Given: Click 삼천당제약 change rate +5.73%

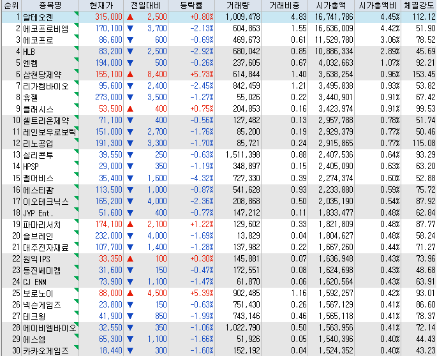Looking at the screenshot, I should (202, 74).
